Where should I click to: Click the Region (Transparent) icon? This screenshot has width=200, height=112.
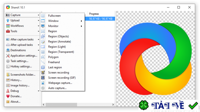43,52
